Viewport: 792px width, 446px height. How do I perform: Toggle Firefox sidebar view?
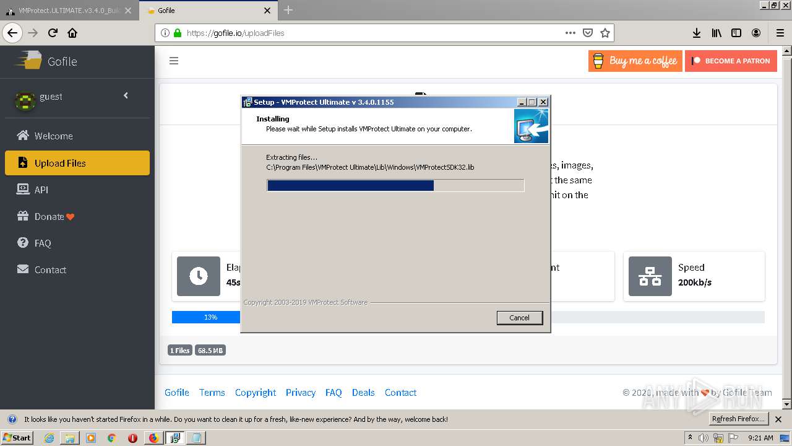pyautogui.click(x=736, y=33)
